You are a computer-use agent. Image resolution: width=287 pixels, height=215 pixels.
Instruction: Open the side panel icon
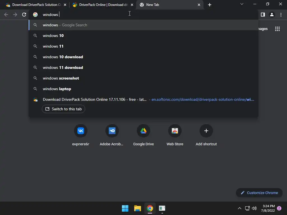[263, 15]
